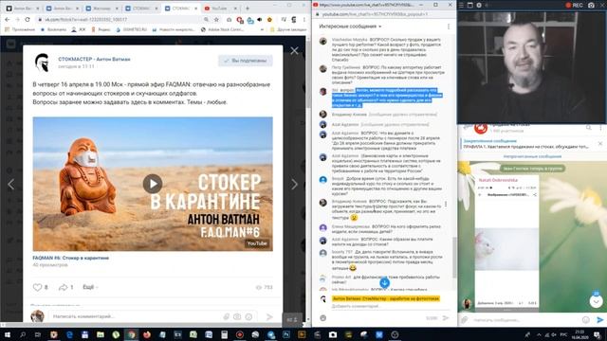The height and width of the screenshot is (341, 607).
Task: Click the Stokmaster group avatar
Action: (43, 63)
